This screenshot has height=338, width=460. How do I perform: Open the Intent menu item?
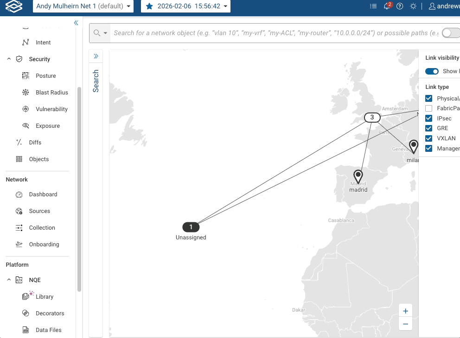(x=43, y=43)
